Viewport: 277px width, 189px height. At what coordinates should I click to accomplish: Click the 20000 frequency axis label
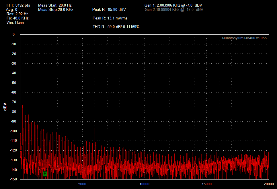click(269, 184)
